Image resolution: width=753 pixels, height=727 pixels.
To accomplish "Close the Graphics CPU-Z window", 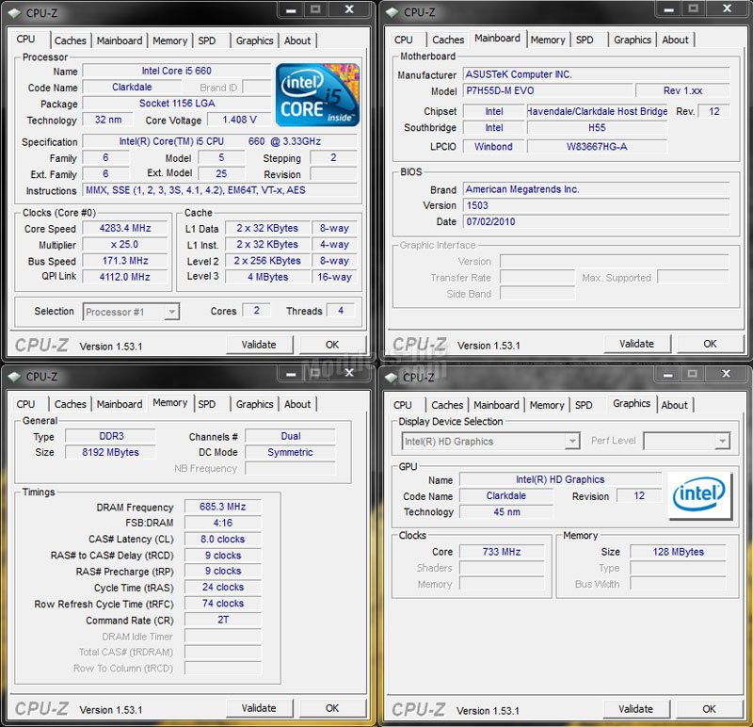I will click(x=726, y=374).
